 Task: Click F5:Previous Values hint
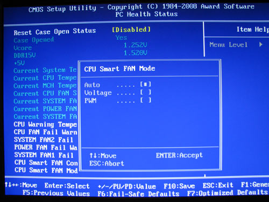tap(56, 193)
